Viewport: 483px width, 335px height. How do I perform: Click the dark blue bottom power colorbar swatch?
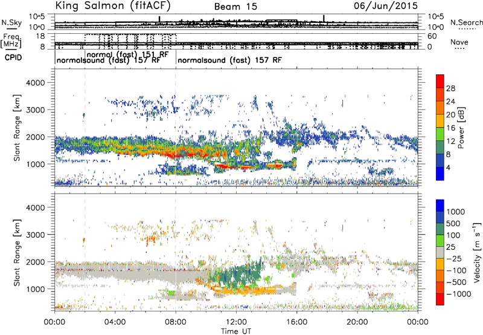pyautogui.click(x=440, y=174)
